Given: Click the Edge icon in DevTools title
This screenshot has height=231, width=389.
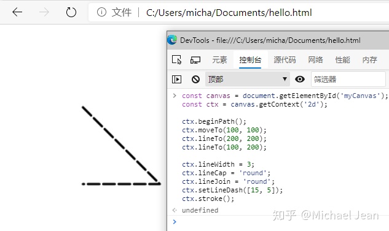Looking at the screenshot, I should tap(172, 40).
